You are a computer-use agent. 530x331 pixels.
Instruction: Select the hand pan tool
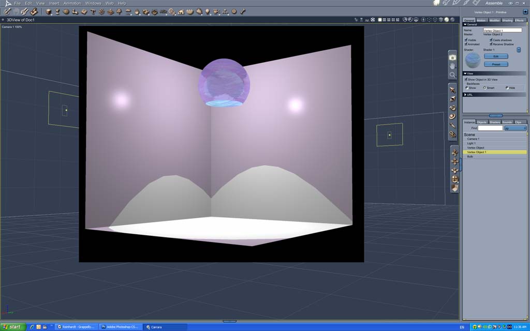(452, 66)
